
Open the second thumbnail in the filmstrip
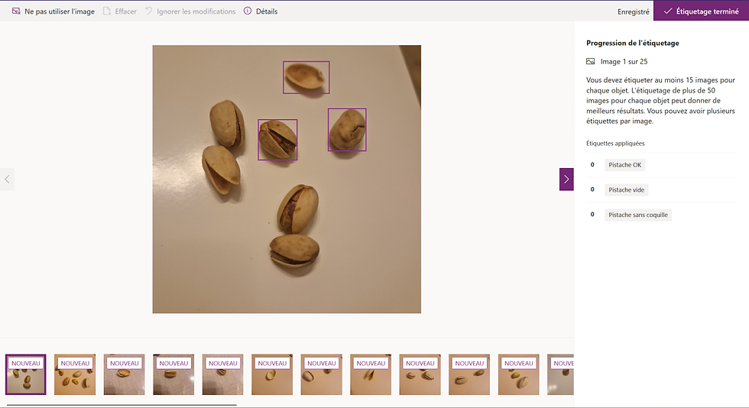pos(75,374)
